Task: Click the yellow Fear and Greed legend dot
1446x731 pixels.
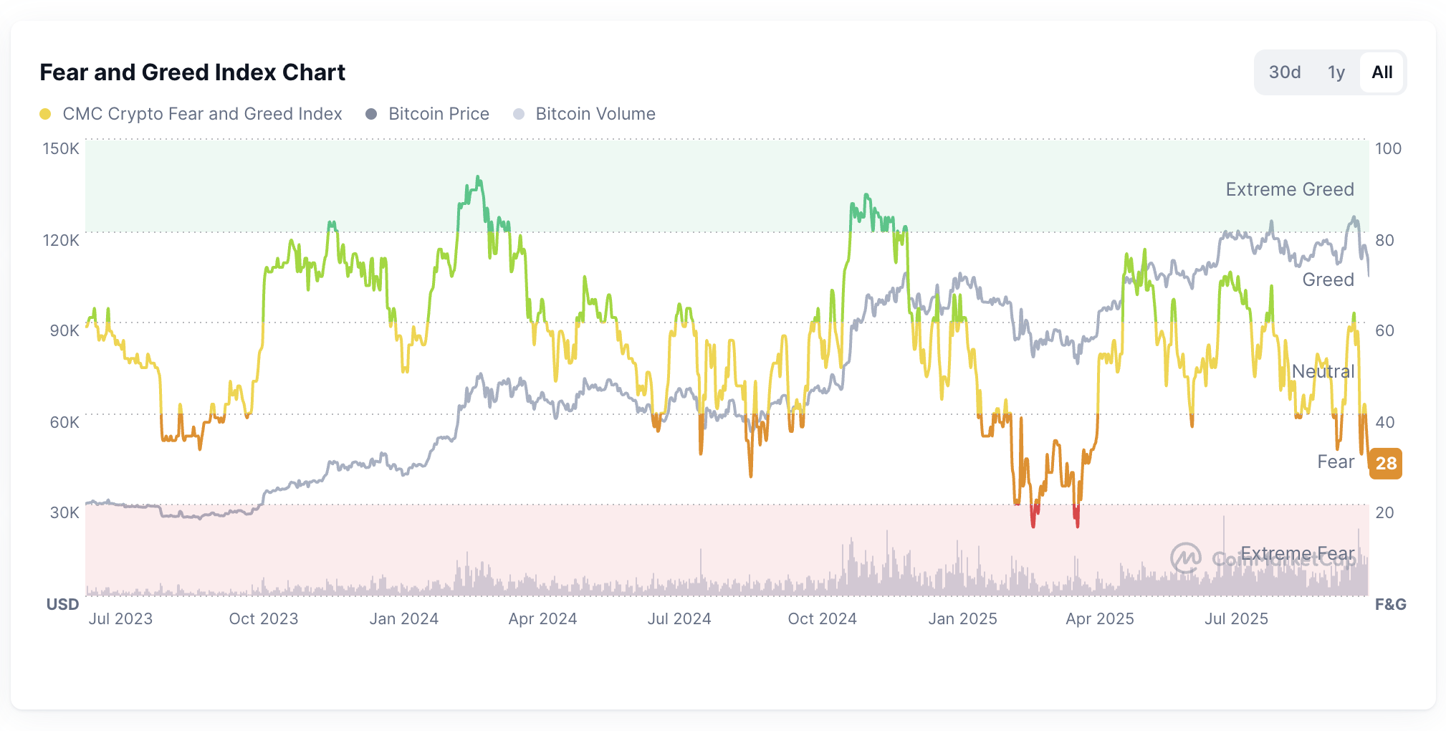Action: point(45,114)
